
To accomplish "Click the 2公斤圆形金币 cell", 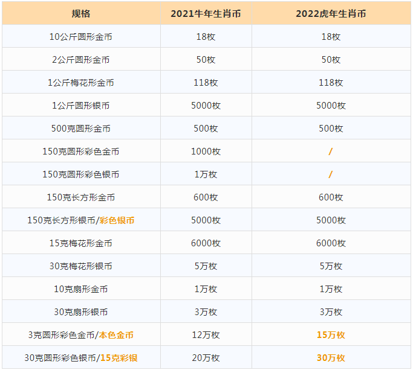I will (x=81, y=59).
